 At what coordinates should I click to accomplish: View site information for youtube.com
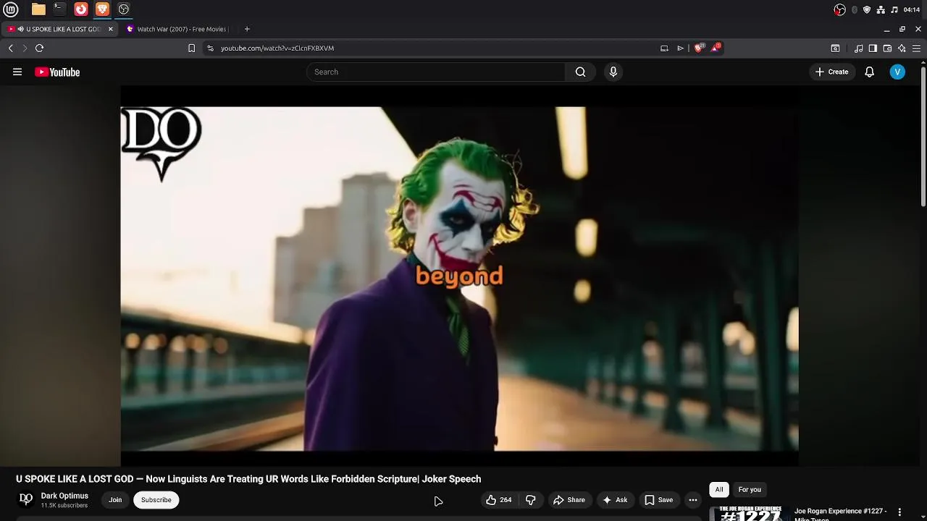[210, 48]
